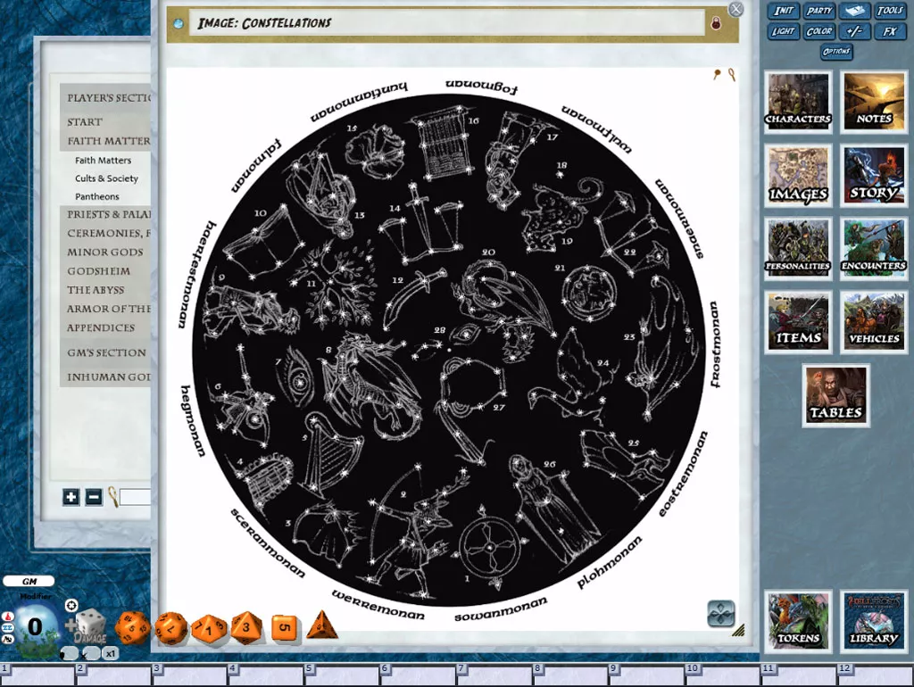Viewport: 914px width, 687px height.
Task: Expand the GM's Section heading
Action: click(x=105, y=352)
